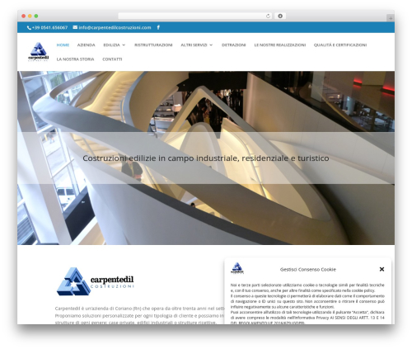
Task: Click the phone number +39 0541.656067
Action: tap(49, 27)
